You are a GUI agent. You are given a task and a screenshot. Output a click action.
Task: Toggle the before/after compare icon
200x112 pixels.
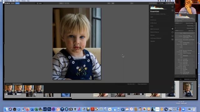113,3
